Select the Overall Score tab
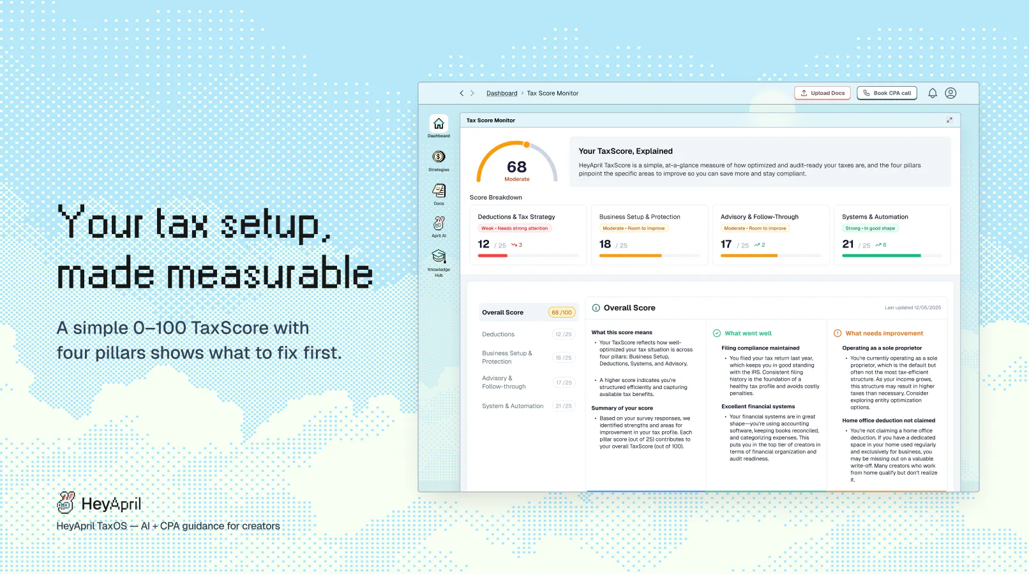 529,313
